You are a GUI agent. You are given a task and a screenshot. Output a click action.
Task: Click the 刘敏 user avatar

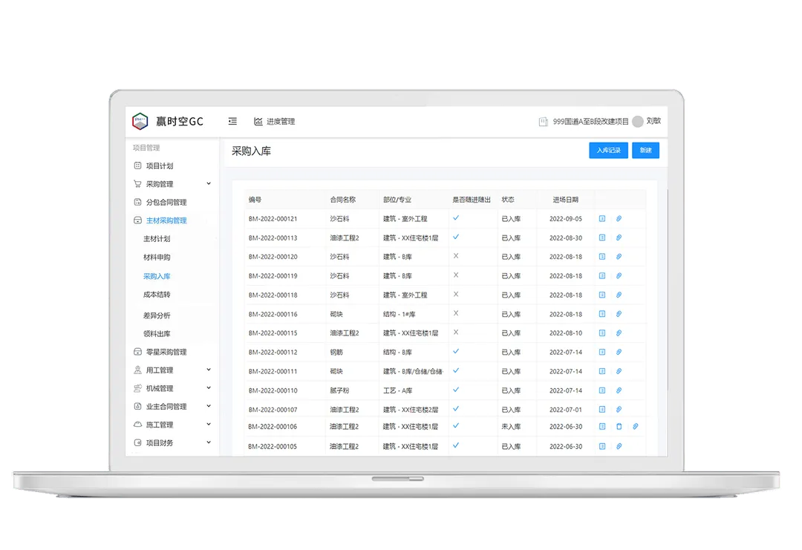[x=637, y=121]
